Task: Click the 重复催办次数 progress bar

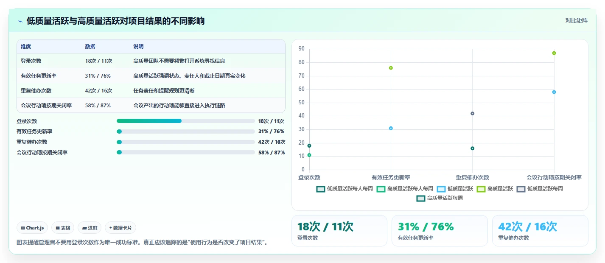Action: pos(186,142)
